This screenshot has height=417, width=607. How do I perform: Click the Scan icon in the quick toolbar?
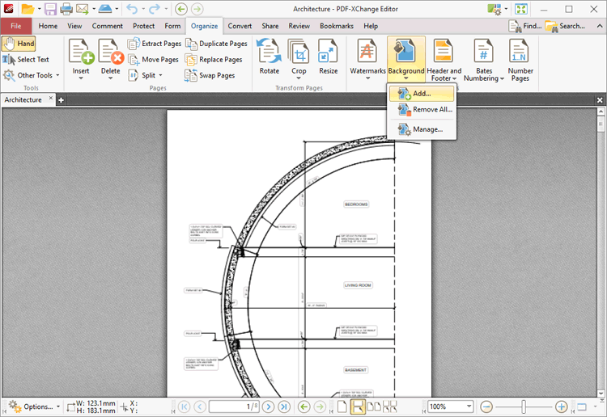[105, 9]
